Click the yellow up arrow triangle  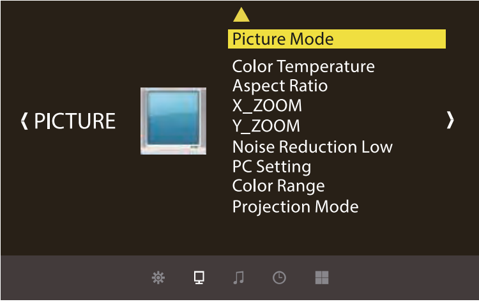[241, 15]
